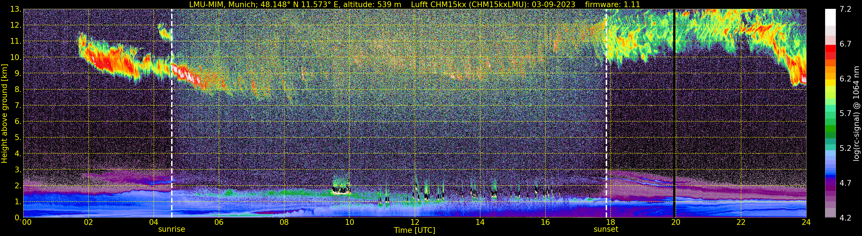Click the white dashed sunrise line
This screenshot has width=862, height=236.
(172, 113)
